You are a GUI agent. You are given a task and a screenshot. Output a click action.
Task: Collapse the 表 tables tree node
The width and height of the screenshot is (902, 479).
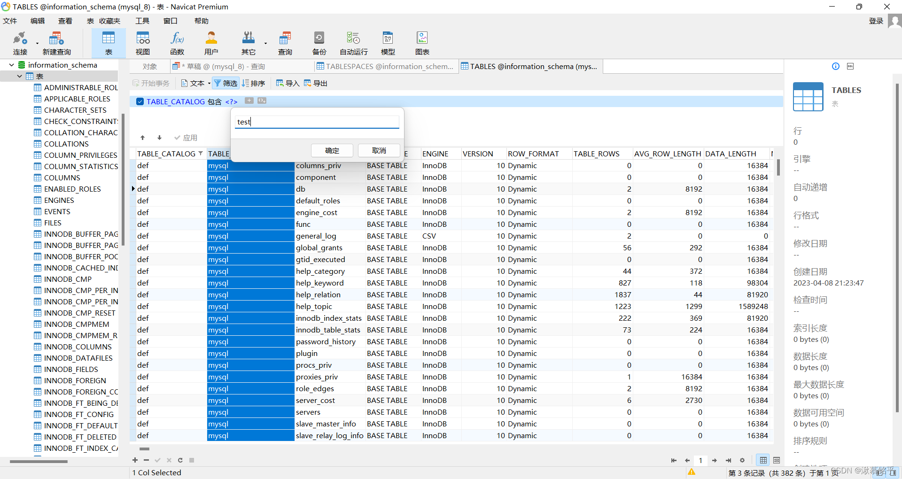pyautogui.click(x=19, y=76)
